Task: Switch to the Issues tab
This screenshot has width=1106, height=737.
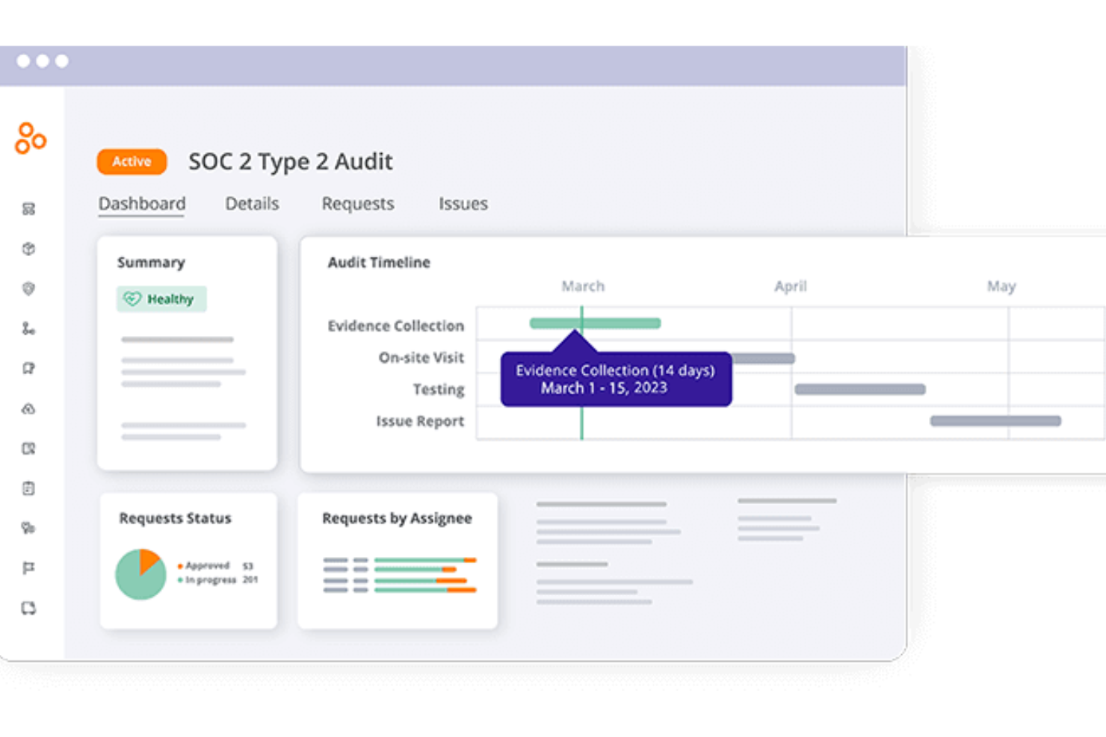Action: pos(463,203)
